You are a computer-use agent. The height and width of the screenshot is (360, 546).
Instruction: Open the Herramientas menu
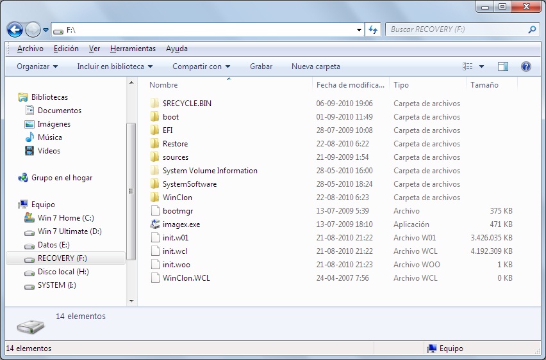pos(133,49)
